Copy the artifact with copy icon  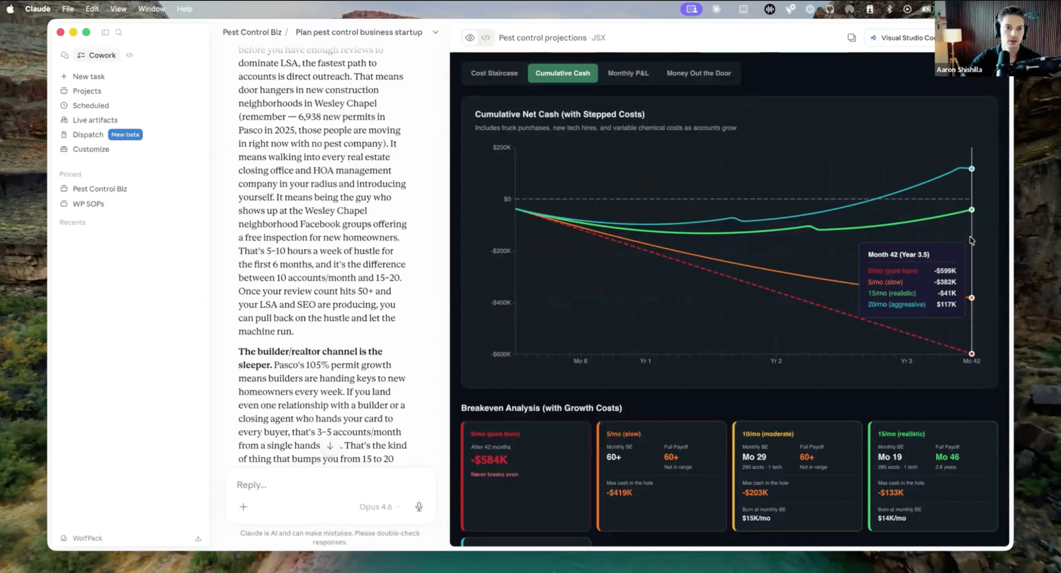point(852,38)
